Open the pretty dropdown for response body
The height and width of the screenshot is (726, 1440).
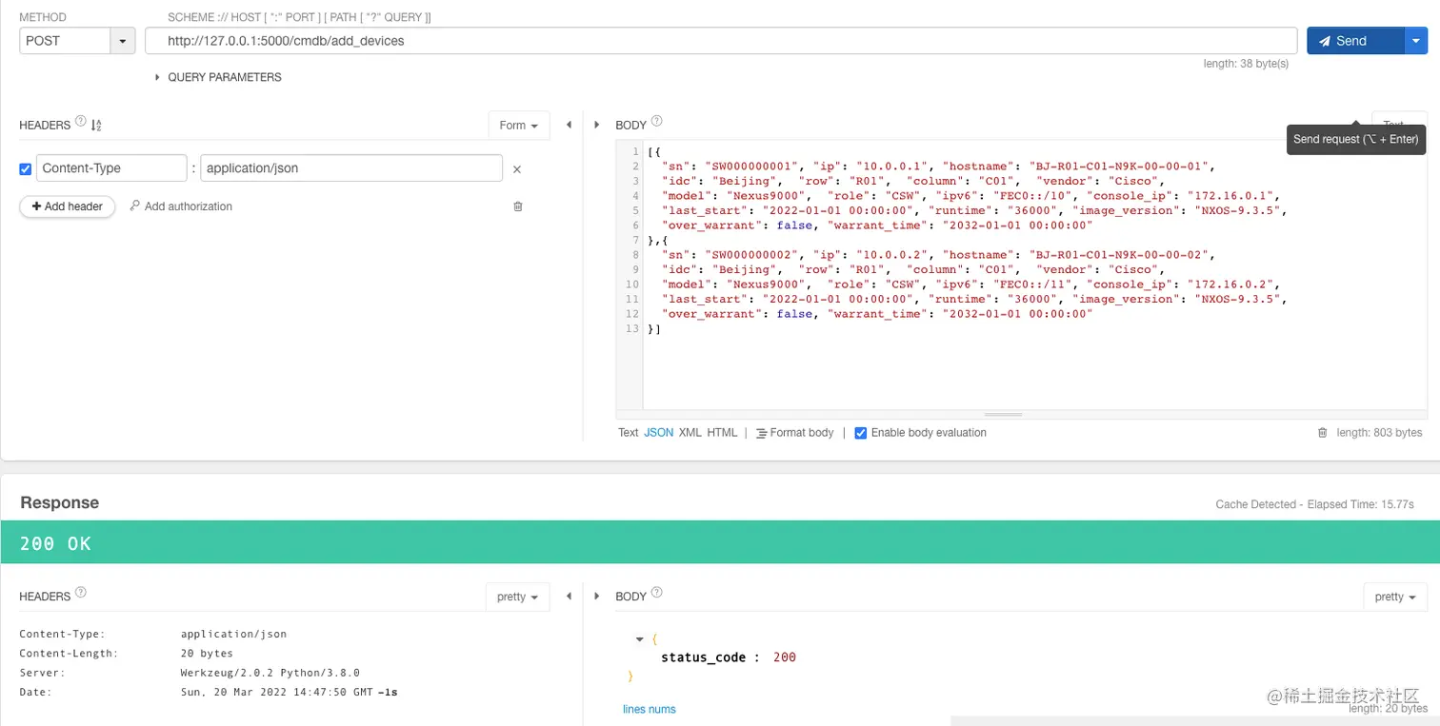1395,597
